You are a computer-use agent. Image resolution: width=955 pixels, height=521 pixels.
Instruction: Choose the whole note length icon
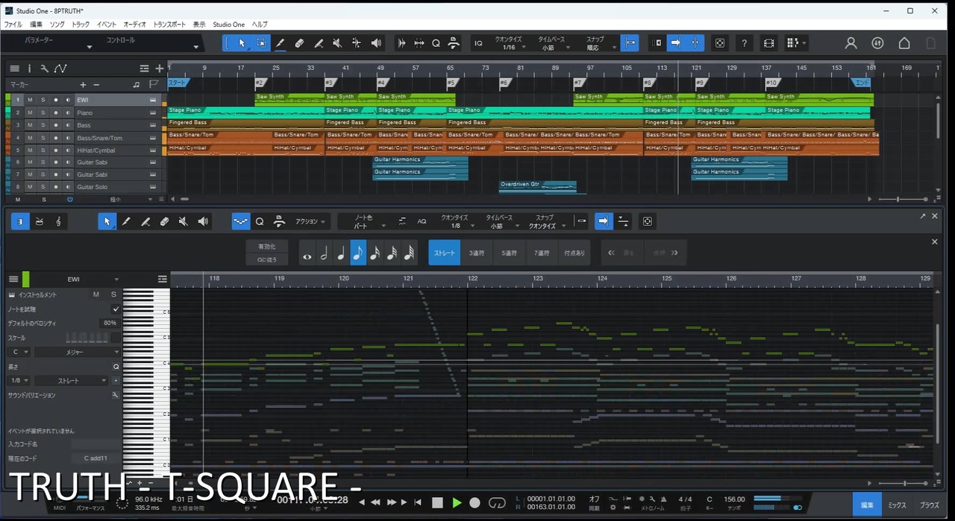tap(307, 253)
